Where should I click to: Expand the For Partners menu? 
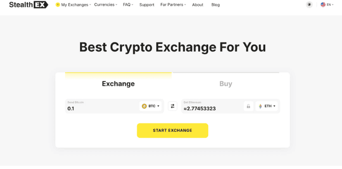coord(173,5)
